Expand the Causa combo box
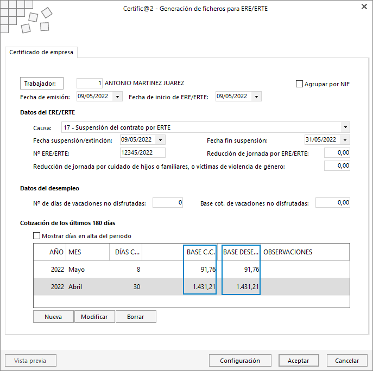This screenshot has height=371, width=373. [x=345, y=127]
